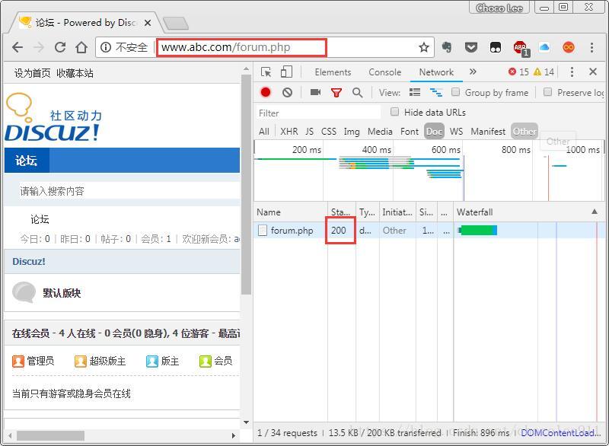609x446 pixels.
Task: Bookmark page with the star icon
Action: 424,47
